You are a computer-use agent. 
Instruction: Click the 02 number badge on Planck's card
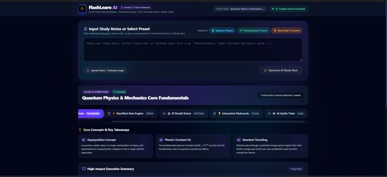tap(161, 140)
